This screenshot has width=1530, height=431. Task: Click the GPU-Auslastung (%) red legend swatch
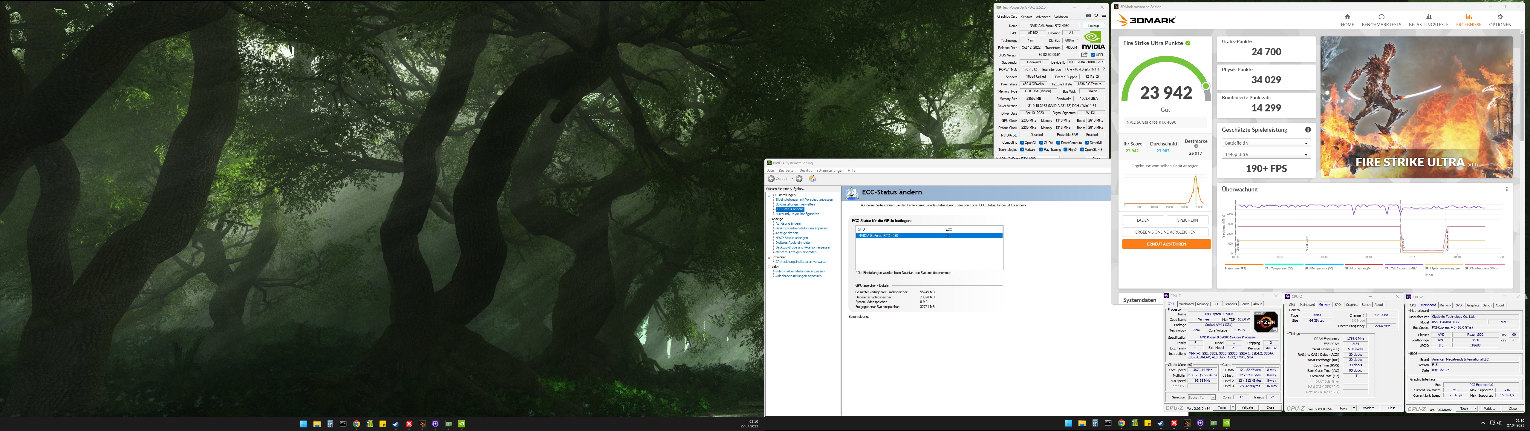pos(1364,264)
